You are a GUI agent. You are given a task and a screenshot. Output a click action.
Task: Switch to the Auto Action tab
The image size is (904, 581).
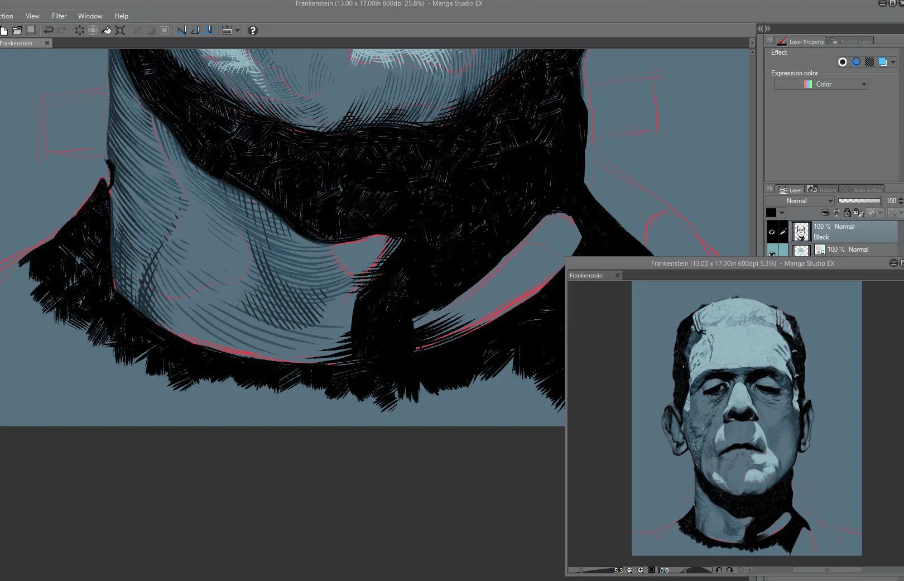[x=862, y=190]
